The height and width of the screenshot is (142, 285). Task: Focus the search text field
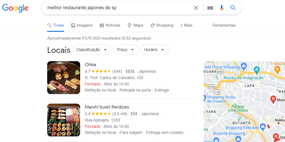click(x=118, y=8)
